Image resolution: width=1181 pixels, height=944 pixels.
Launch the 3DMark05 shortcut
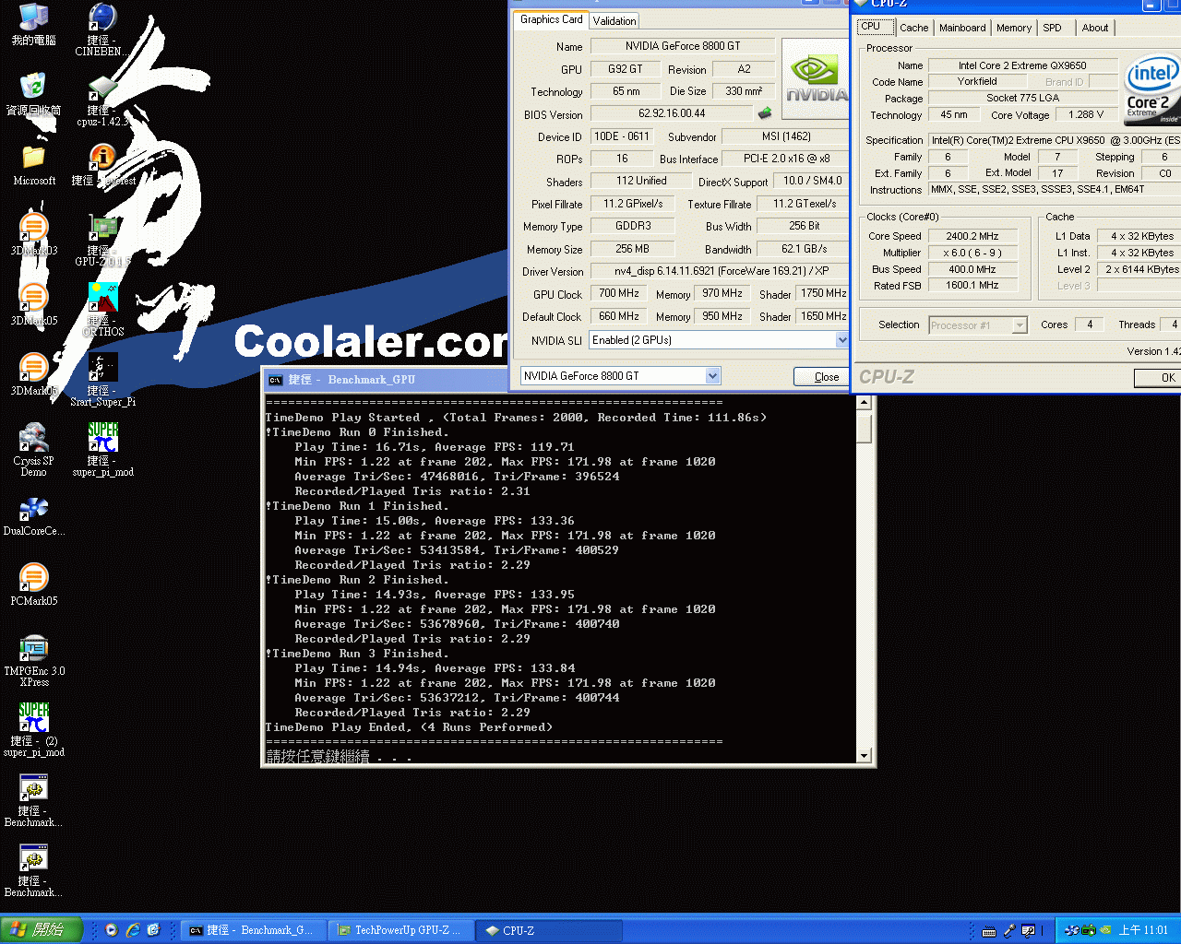tap(33, 304)
